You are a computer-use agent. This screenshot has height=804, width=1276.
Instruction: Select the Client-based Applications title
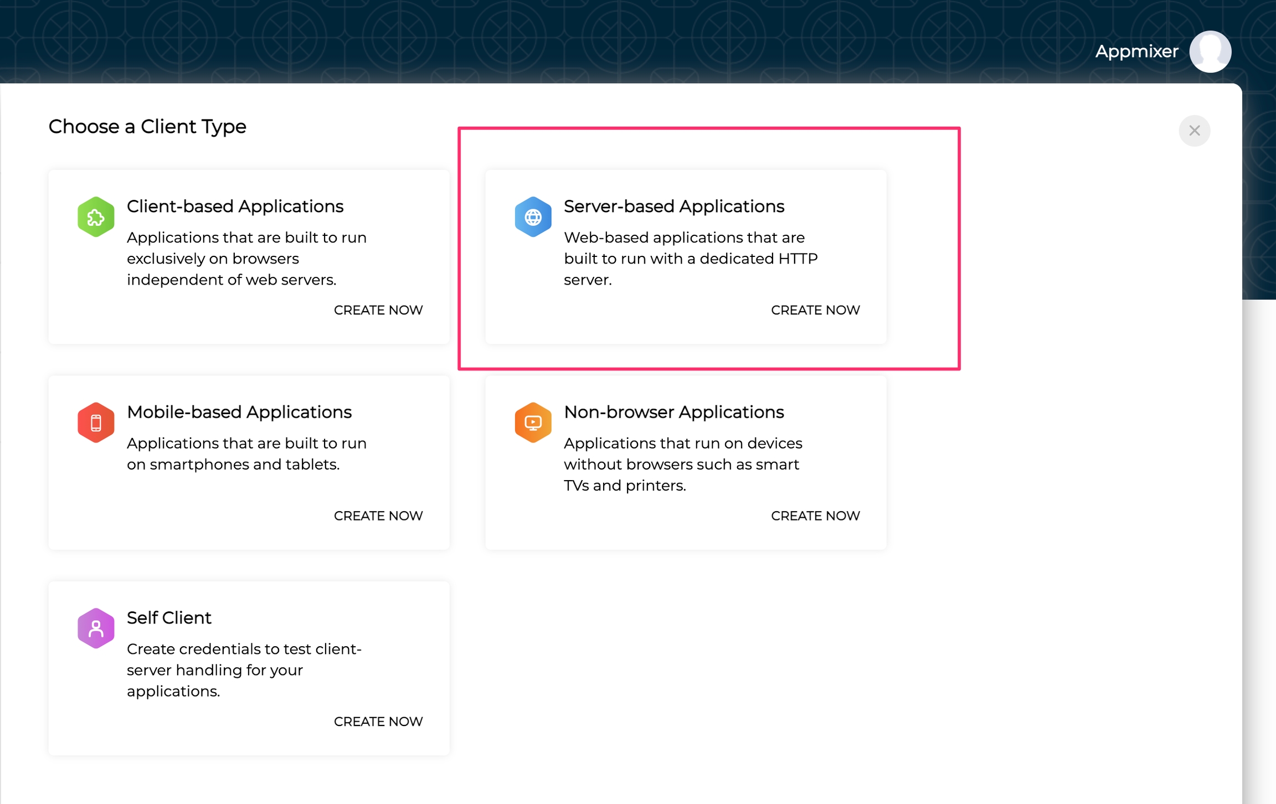coord(235,207)
